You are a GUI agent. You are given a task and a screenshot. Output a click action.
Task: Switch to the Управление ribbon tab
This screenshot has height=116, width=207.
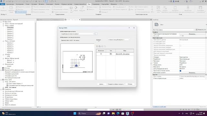[x=96, y=4]
